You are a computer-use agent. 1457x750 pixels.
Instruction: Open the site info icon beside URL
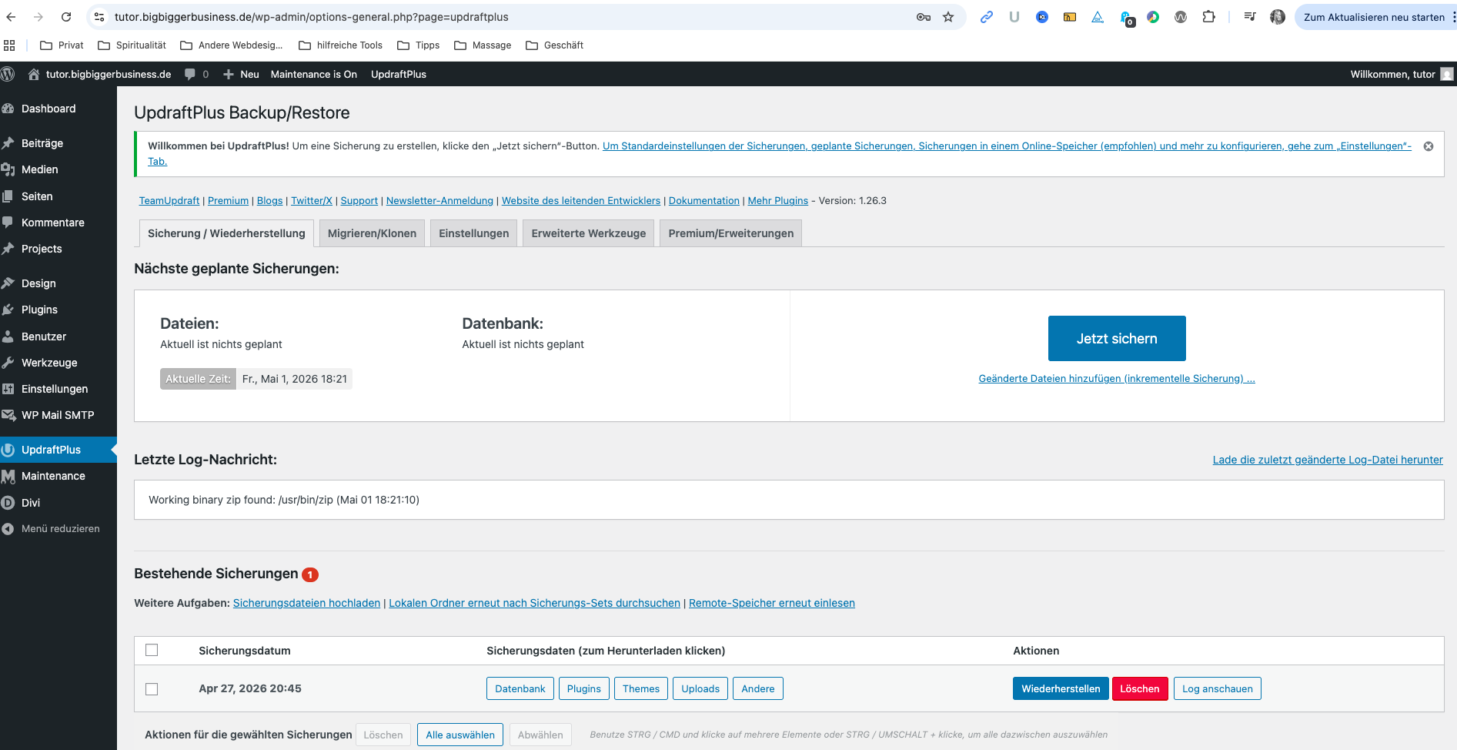[99, 17]
